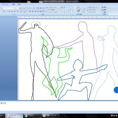Select the Freeform curve shape in gallery

click(x=69, y=12)
